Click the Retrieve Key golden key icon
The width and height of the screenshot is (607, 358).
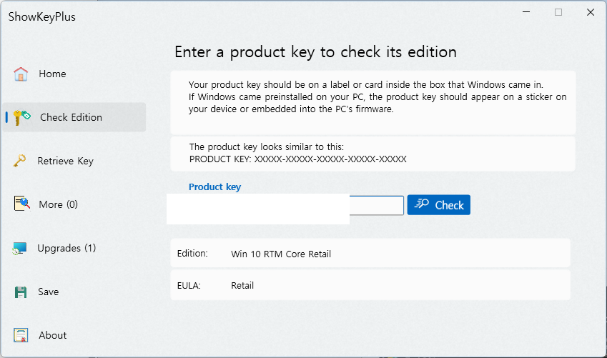point(20,161)
